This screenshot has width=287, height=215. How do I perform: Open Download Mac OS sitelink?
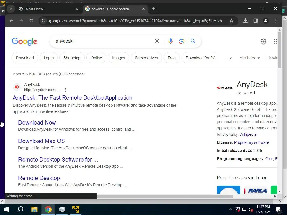click(x=41, y=141)
